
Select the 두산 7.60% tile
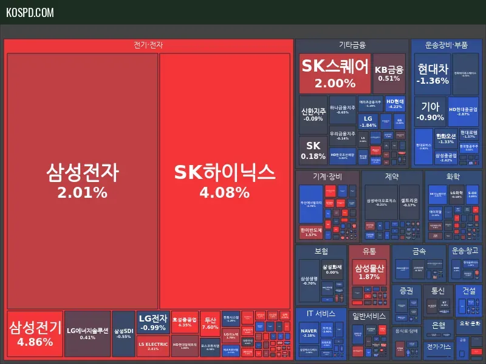point(210,323)
